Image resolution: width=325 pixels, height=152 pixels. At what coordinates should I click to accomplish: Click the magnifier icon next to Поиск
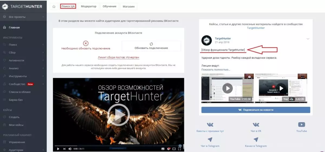tap(4, 45)
